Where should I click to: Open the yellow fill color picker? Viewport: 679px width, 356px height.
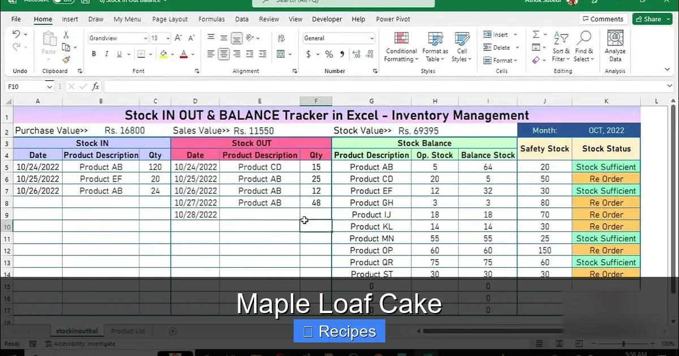click(x=171, y=54)
